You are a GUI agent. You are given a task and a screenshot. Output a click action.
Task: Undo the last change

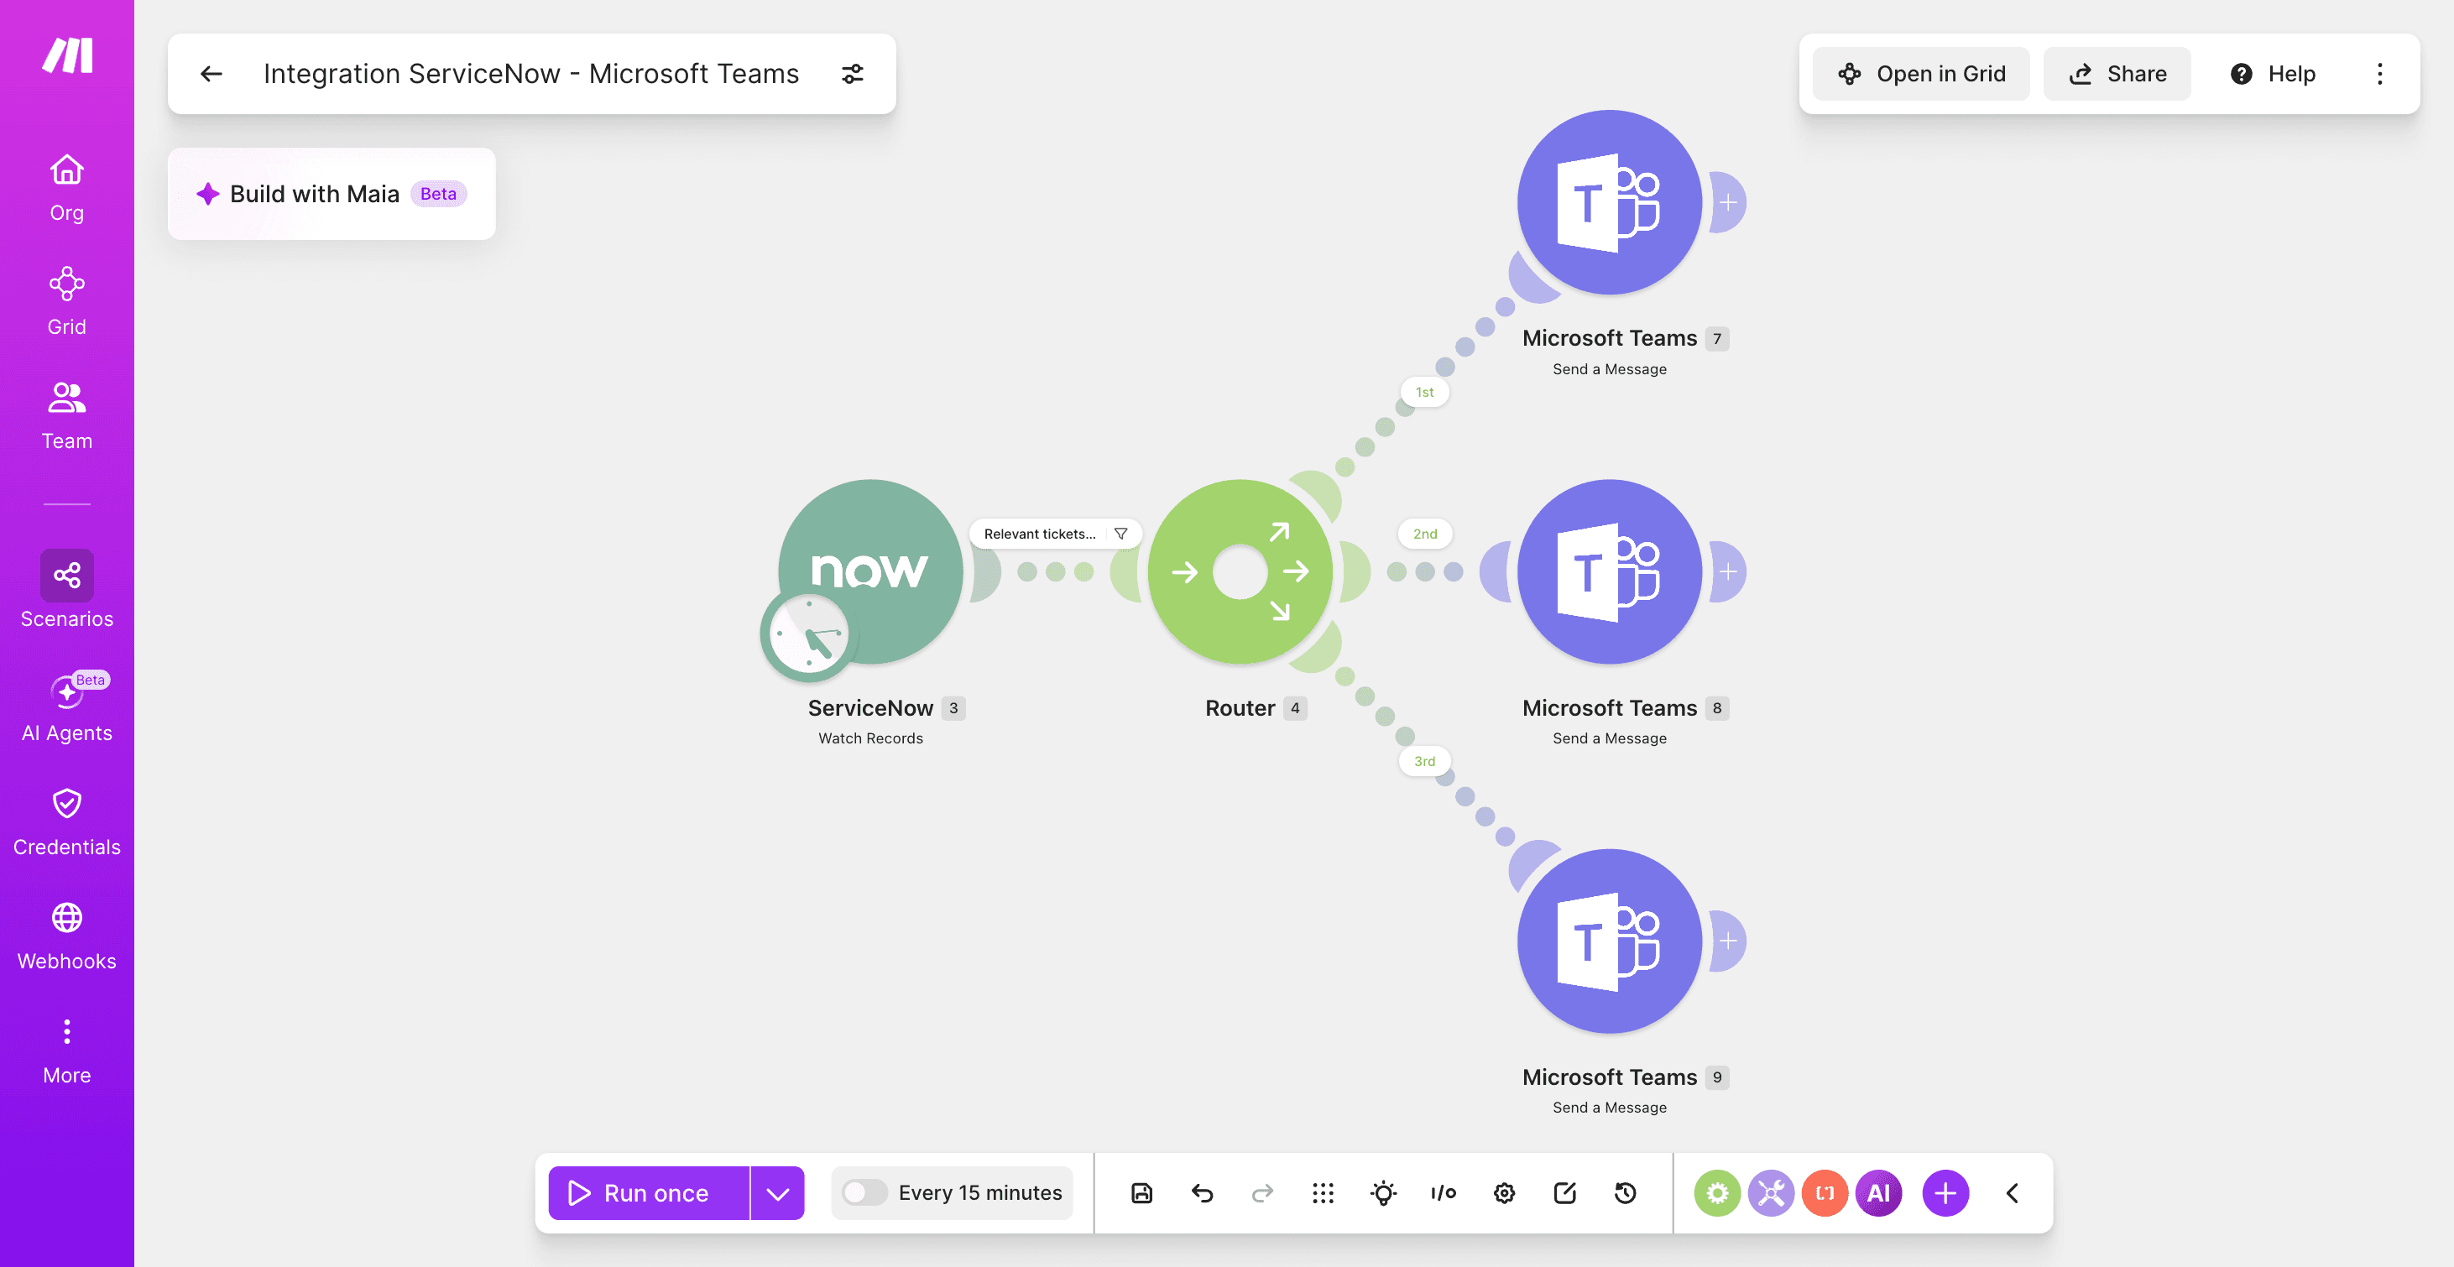tap(1202, 1192)
